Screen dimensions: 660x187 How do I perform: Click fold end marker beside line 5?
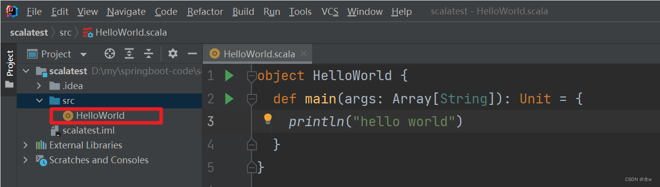(x=251, y=167)
